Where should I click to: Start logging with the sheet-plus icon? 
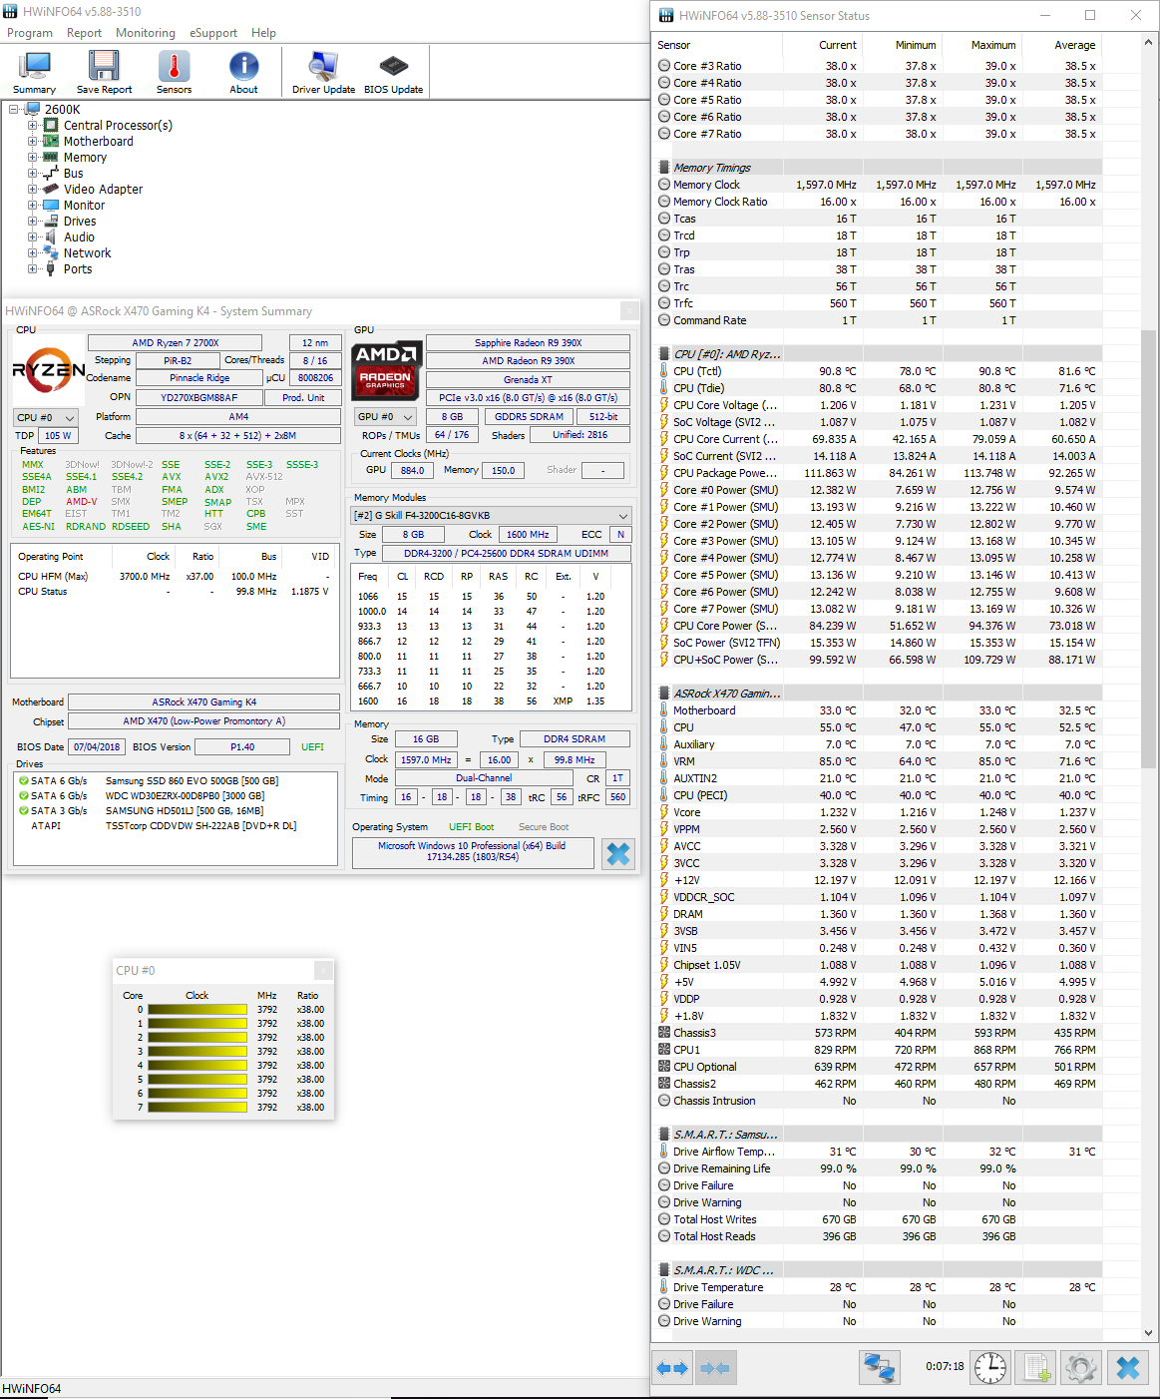1037,1367
